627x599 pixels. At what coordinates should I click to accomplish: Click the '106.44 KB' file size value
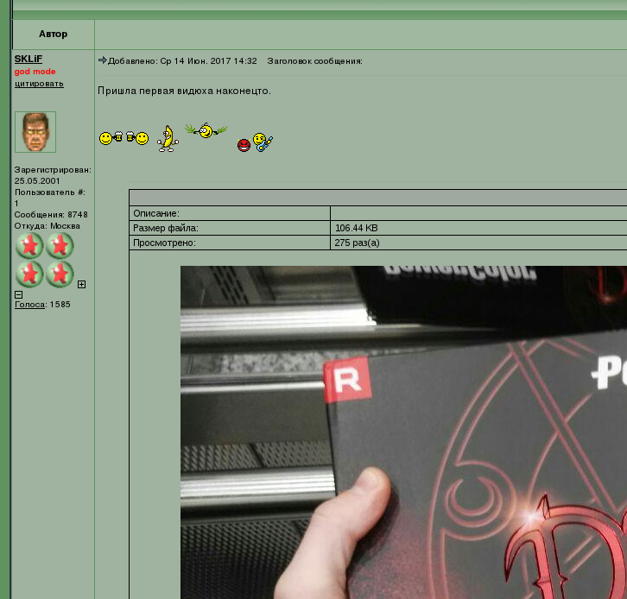pos(357,228)
